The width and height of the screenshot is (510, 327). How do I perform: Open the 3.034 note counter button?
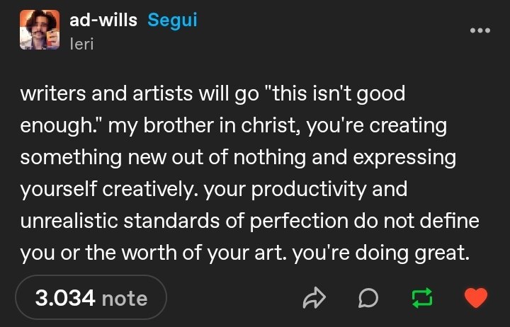[91, 297]
